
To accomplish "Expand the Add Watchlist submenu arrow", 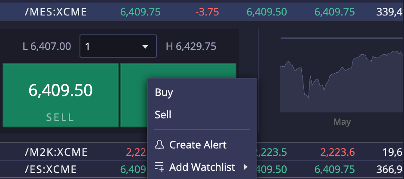I will (245, 167).
